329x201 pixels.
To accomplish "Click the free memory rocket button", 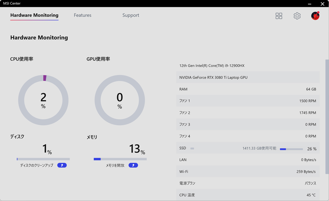I will pos(133,165).
